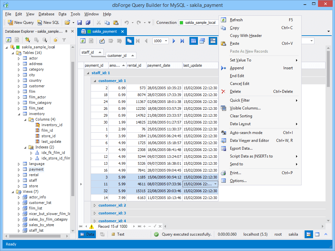
Task: Click the Save All icon
Action: pyautogui.click(x=88, y=23)
